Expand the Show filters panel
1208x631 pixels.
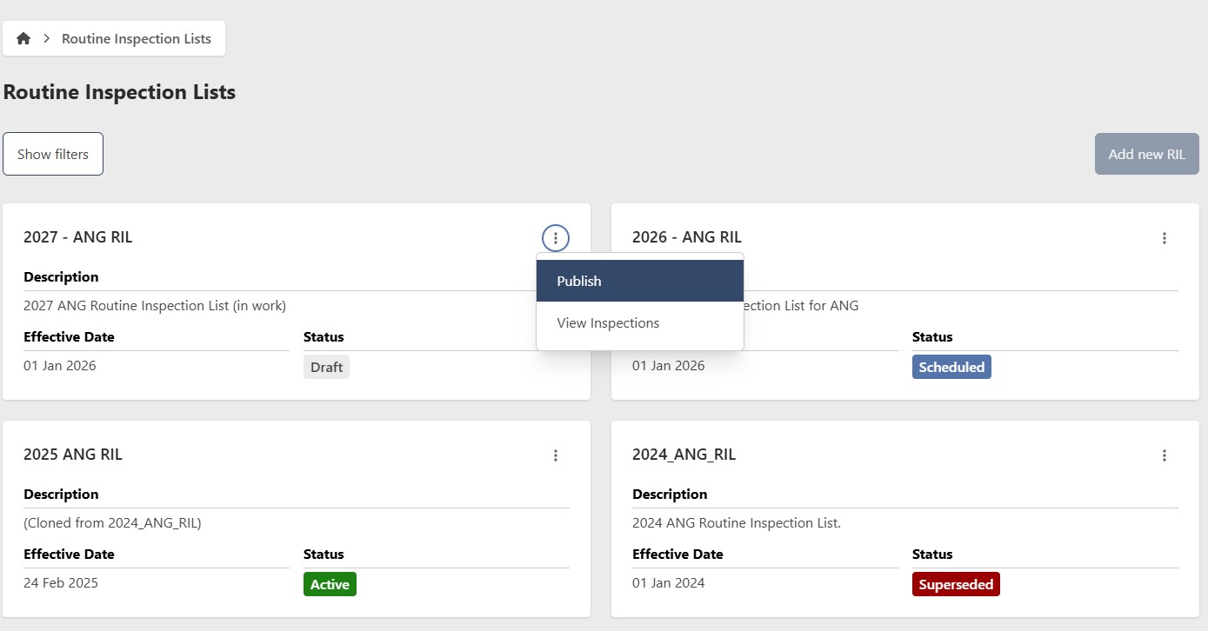(53, 154)
